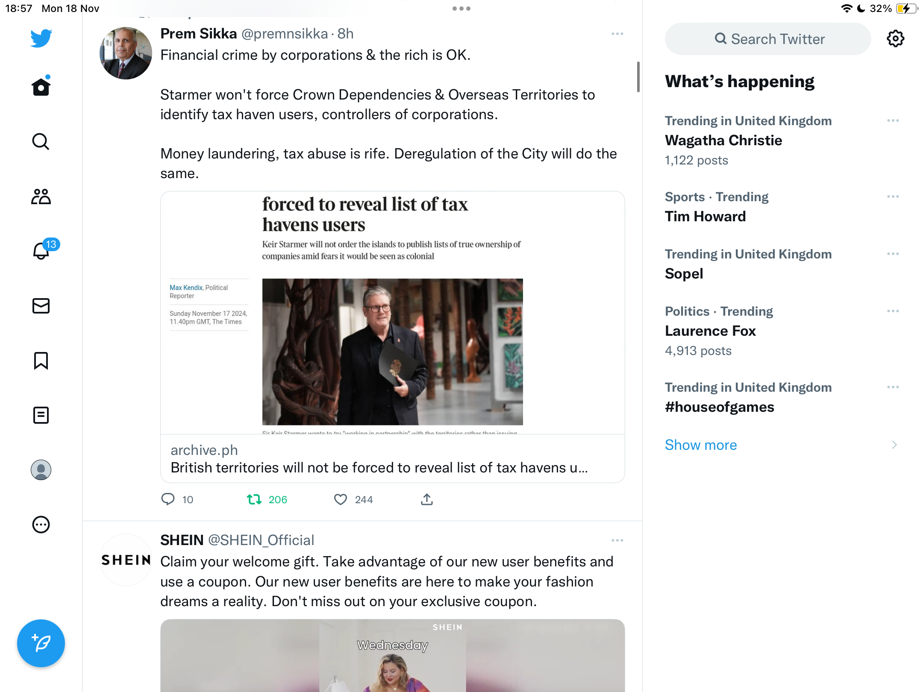Open more options for SHEIN promoted tweet
This screenshot has height=692, width=923.
[617, 540]
